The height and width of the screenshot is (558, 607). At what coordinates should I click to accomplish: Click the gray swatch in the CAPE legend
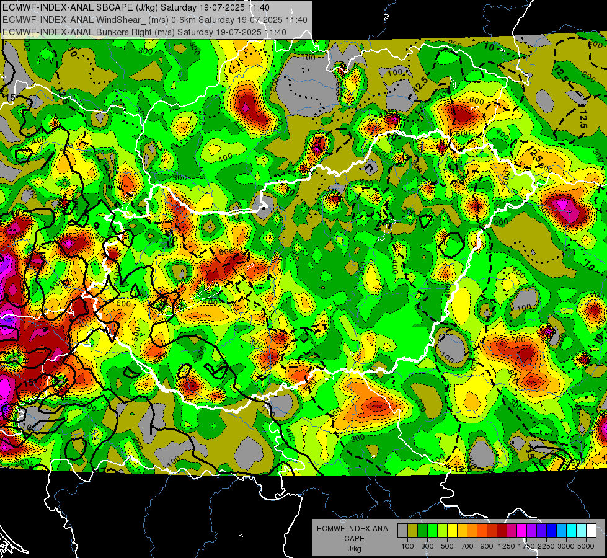[x=402, y=531]
